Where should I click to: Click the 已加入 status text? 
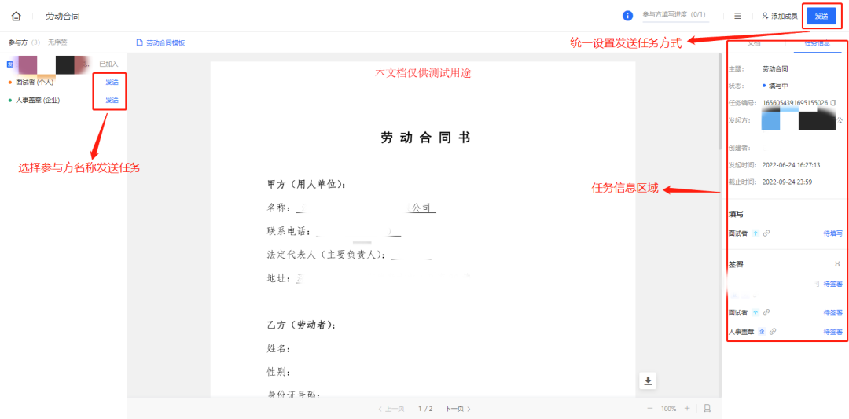pos(108,64)
